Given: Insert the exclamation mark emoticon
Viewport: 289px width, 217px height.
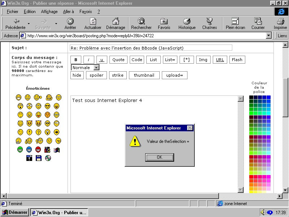Looking at the screenshot, I should (29, 132).
